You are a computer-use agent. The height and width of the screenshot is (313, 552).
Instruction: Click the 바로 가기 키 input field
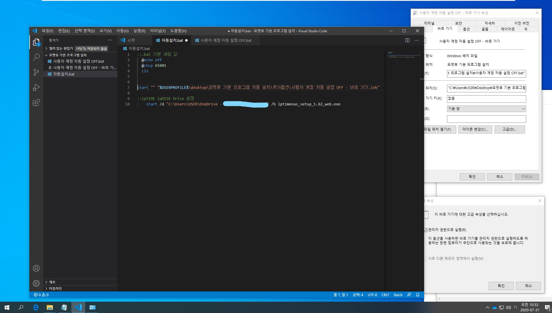coord(486,99)
